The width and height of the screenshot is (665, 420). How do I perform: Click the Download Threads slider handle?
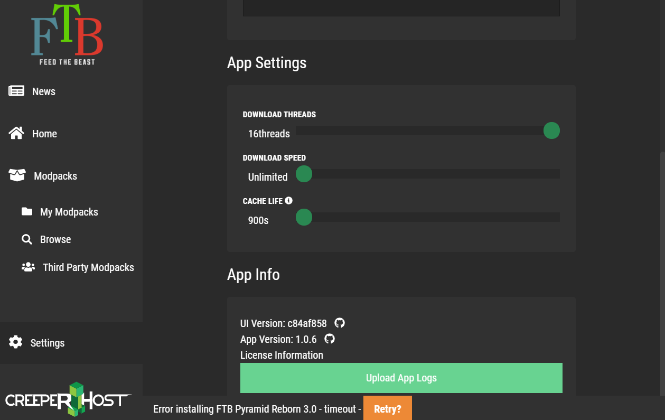click(551, 130)
